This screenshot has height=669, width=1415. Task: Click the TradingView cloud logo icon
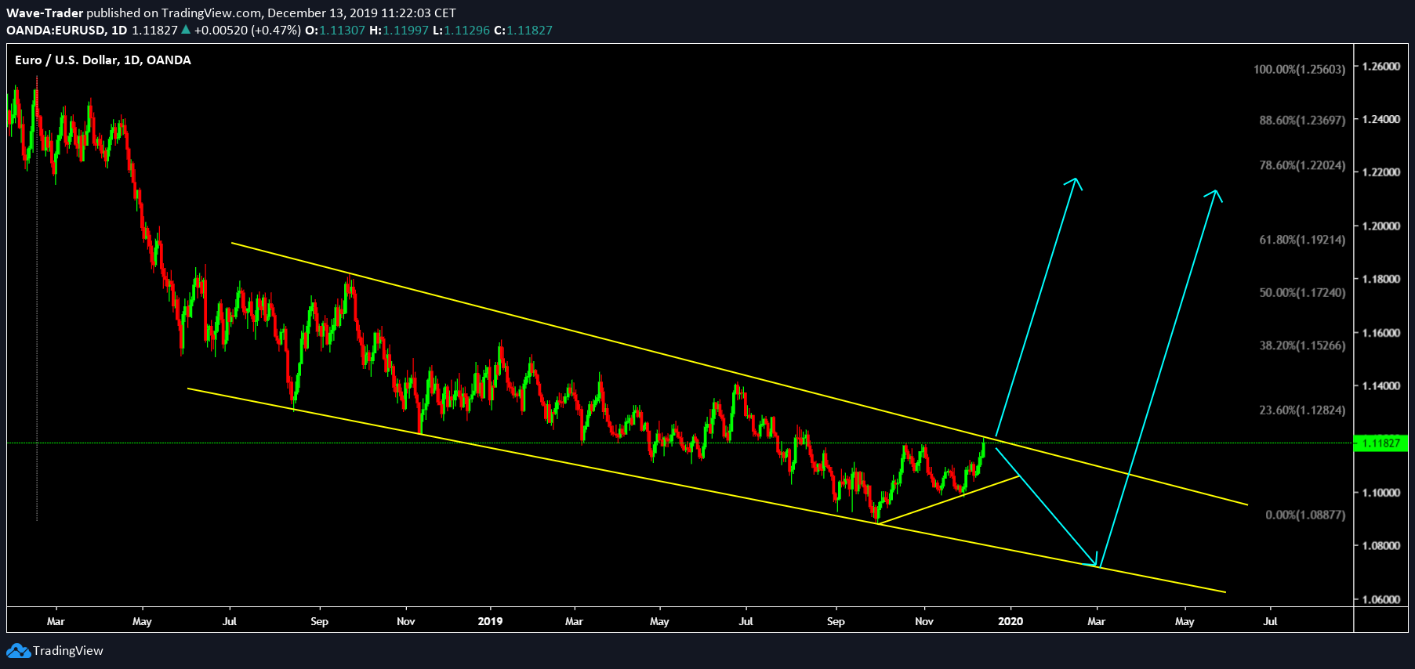click(x=18, y=651)
